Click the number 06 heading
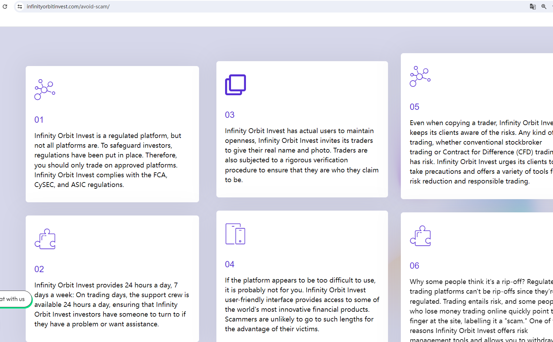The image size is (553, 342). [x=414, y=266]
